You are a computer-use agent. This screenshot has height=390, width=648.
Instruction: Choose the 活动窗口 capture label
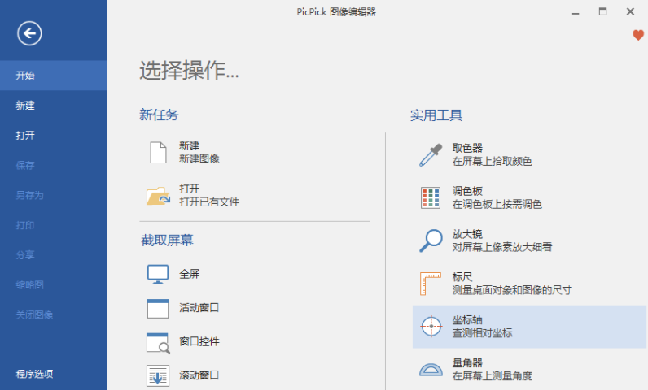point(199,308)
